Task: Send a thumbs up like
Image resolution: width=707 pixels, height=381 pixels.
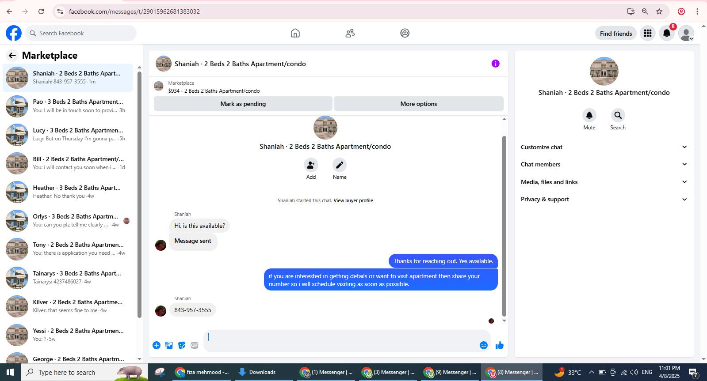Action: pyautogui.click(x=500, y=345)
